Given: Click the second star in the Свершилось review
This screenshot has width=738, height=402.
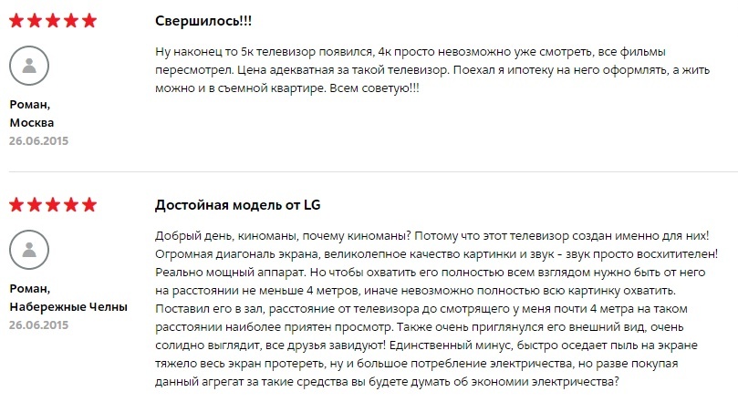Looking at the screenshot, I should 35,21.
